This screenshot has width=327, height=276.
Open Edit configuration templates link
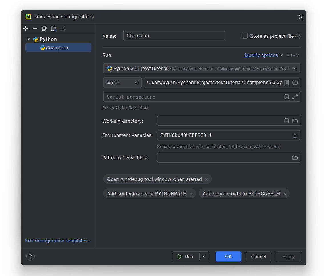pos(58,241)
